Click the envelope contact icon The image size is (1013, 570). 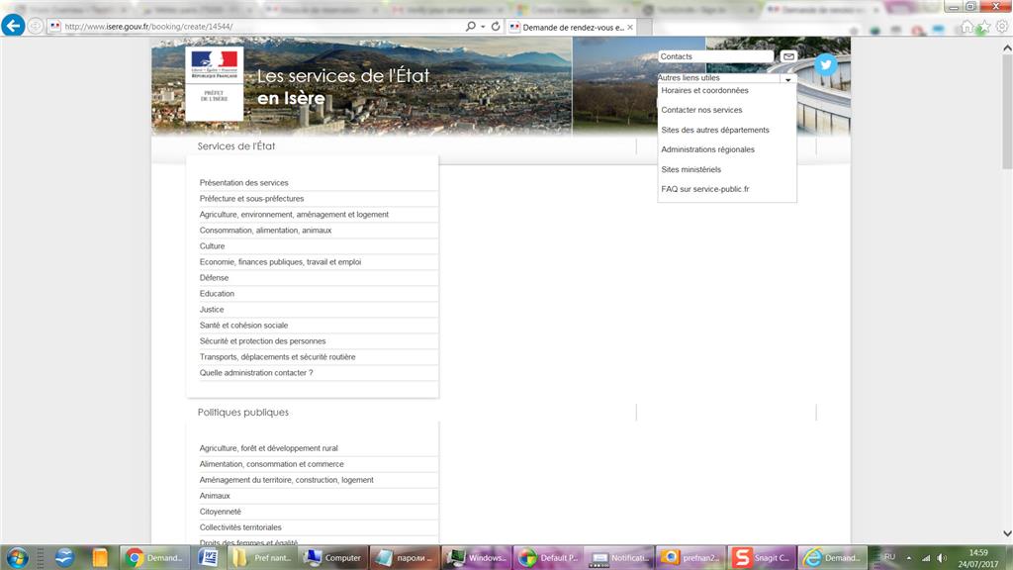click(788, 56)
